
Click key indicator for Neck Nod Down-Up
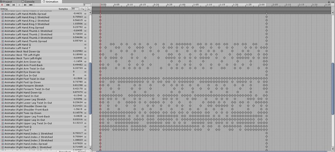click(x=85, y=52)
